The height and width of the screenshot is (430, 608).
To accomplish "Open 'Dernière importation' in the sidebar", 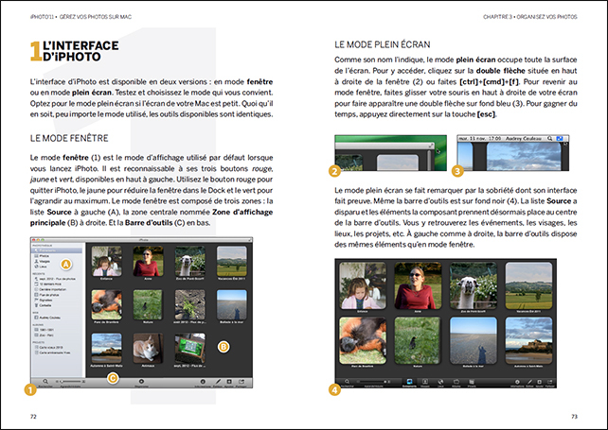I will [50, 289].
